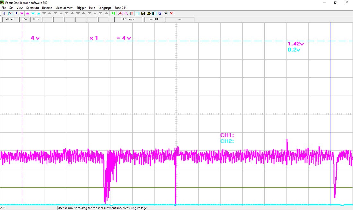Viewport: 353px width, 210px height.
Task: Click the Focus Oscillograph app icon in title bar
Action: tap(2, 3)
